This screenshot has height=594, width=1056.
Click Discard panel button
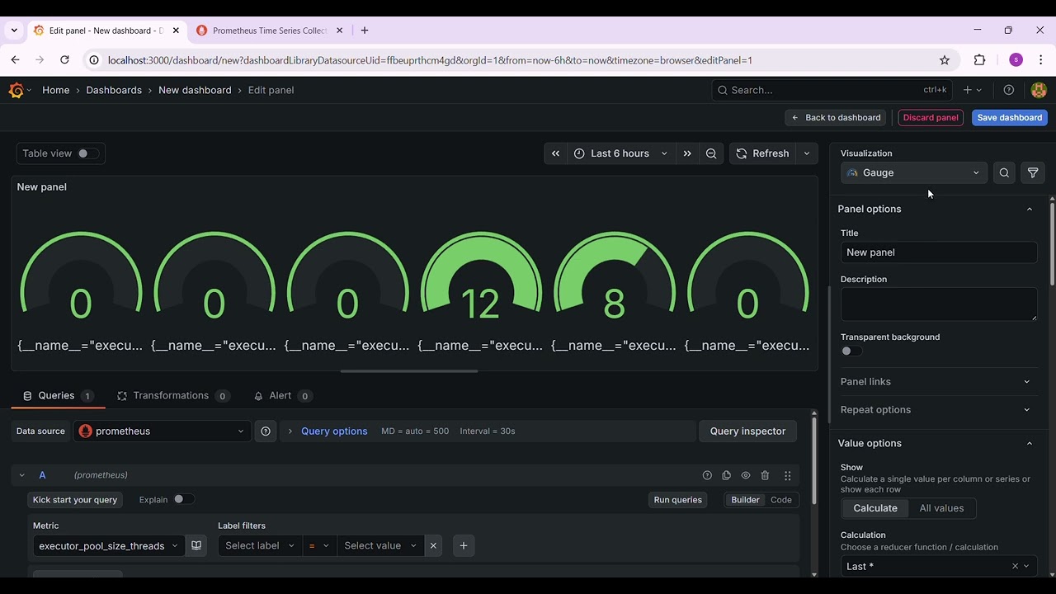coord(931,117)
